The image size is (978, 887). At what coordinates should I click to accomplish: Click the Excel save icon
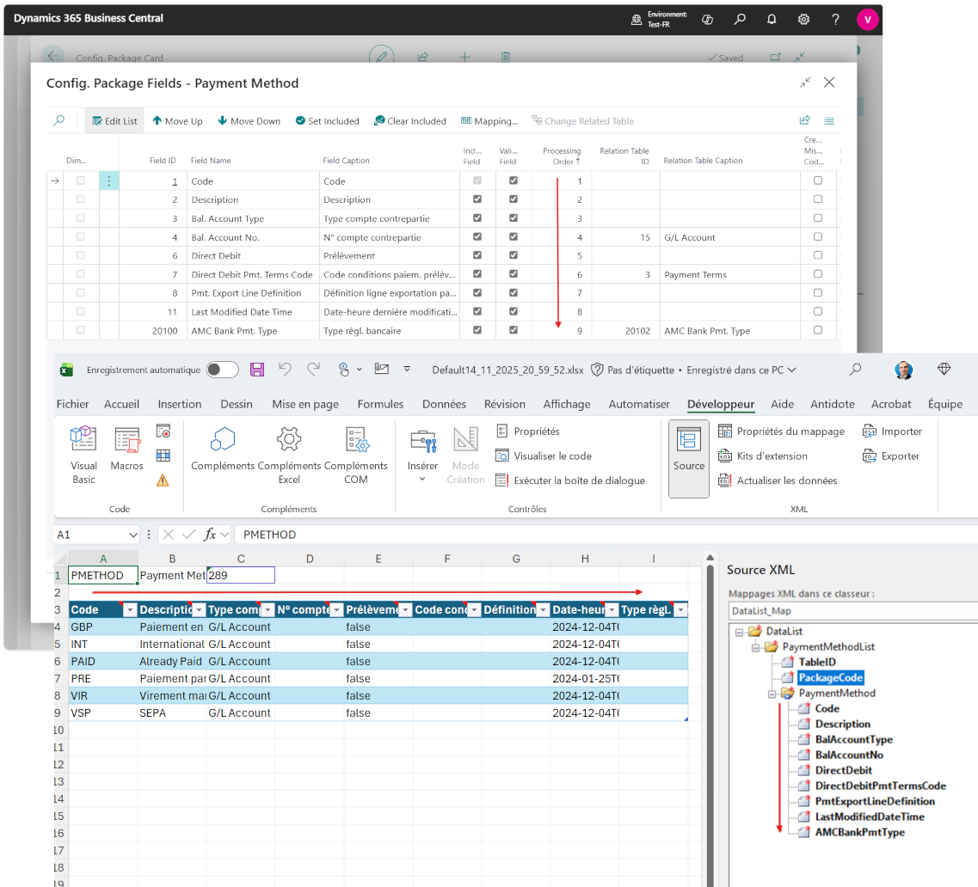point(256,370)
